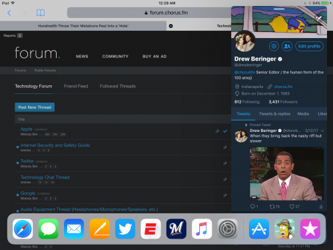Expand pinned tweet options chevron
The width and height of the screenshot is (333, 250).
[x=322, y=131]
